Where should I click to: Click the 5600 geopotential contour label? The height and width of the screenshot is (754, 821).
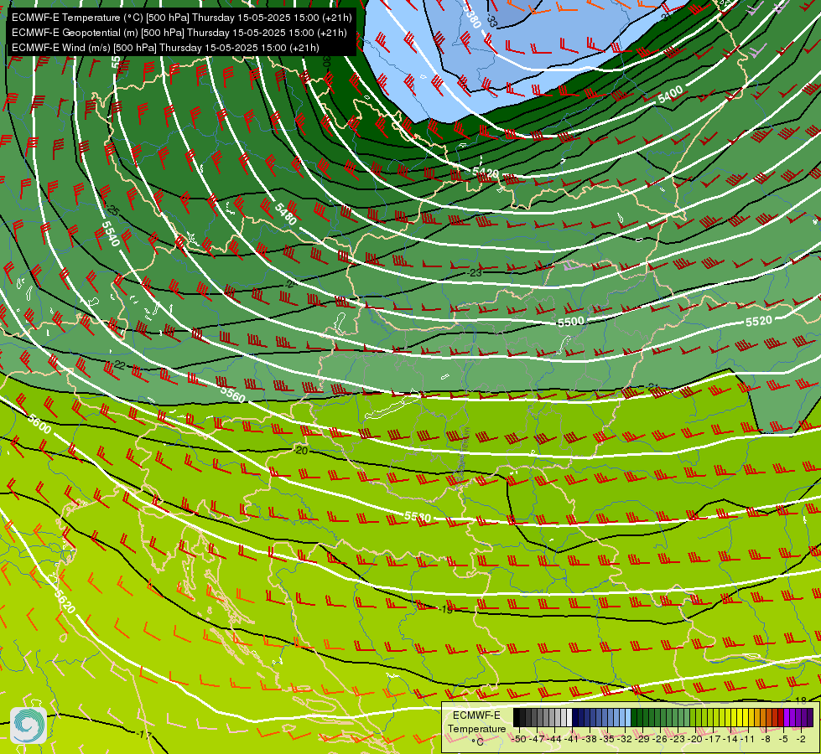39,424
